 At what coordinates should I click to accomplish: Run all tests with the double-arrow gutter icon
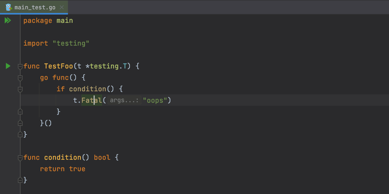(8, 20)
